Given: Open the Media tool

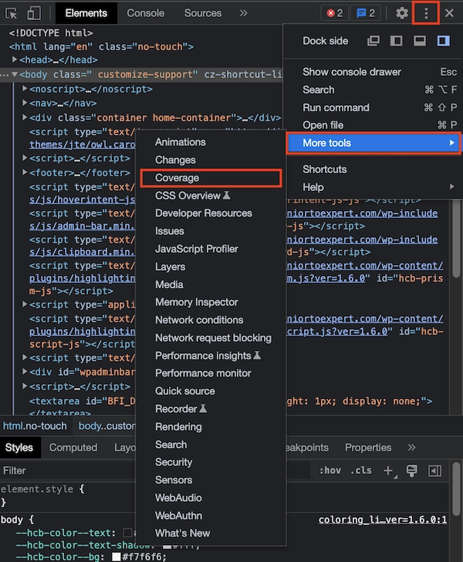Looking at the screenshot, I should tap(211, 284).
